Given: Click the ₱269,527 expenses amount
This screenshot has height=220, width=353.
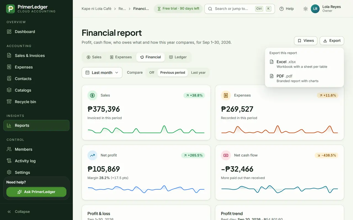Looking at the screenshot, I should 237,109.
